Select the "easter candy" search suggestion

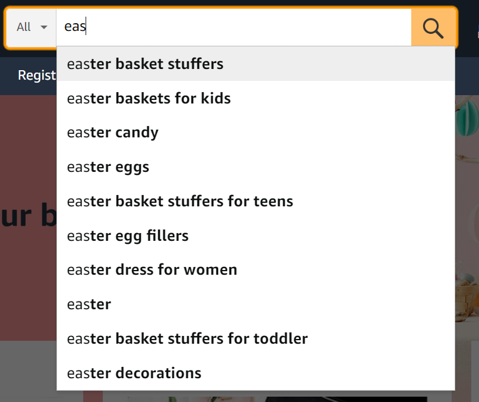(x=112, y=132)
